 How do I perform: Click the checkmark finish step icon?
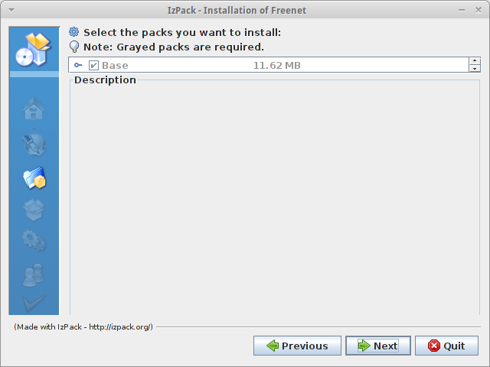(x=34, y=303)
